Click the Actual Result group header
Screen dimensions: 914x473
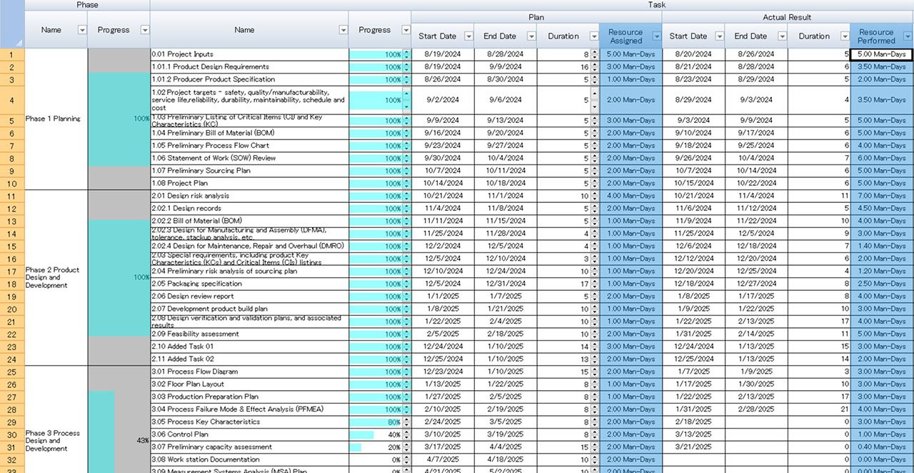click(x=787, y=17)
